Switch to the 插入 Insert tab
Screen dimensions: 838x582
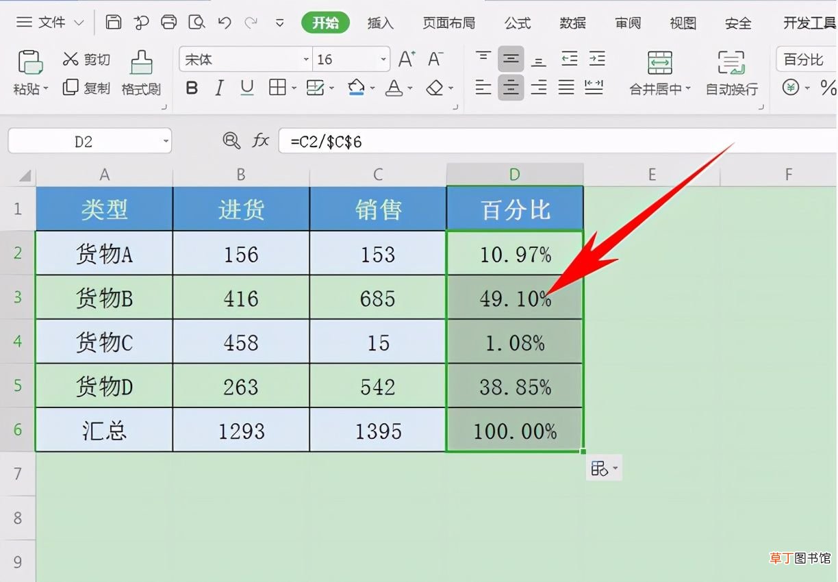point(381,23)
